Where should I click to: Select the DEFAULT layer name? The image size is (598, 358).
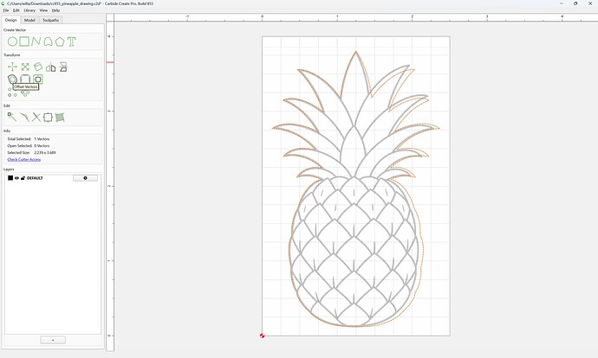[35, 178]
